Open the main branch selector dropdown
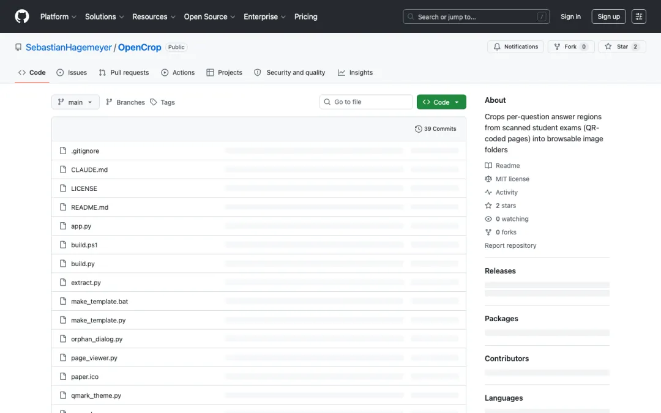Screen dimensions: 661x413 point(75,102)
